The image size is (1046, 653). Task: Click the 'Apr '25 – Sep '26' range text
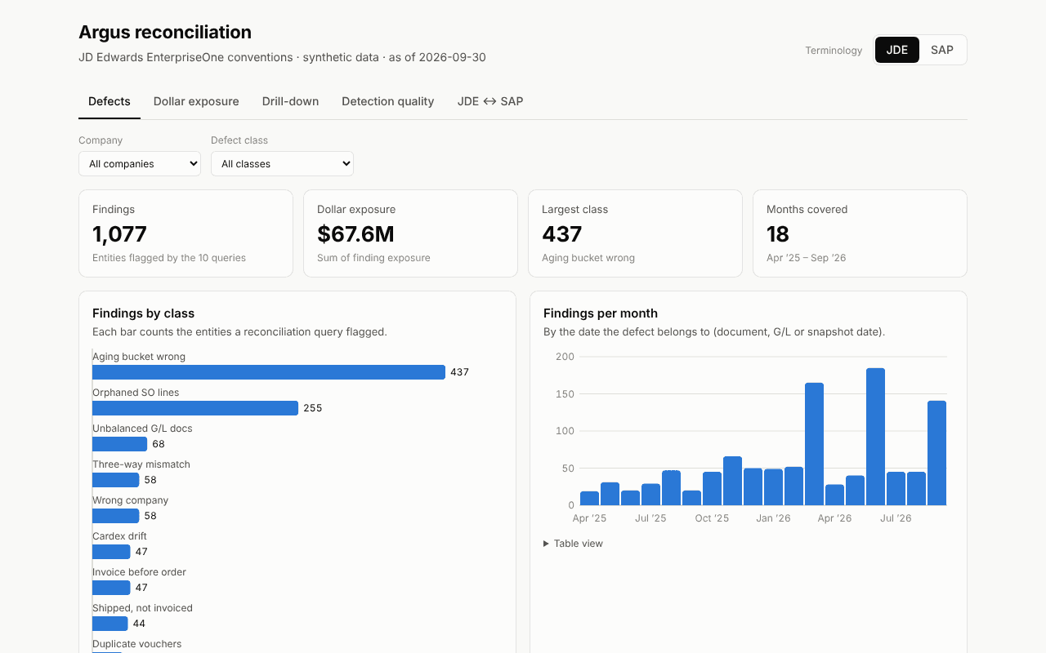tap(807, 258)
